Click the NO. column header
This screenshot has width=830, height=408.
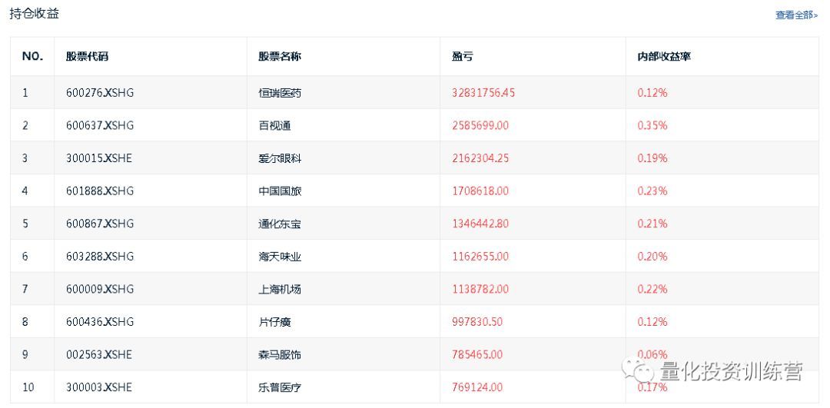coord(32,56)
